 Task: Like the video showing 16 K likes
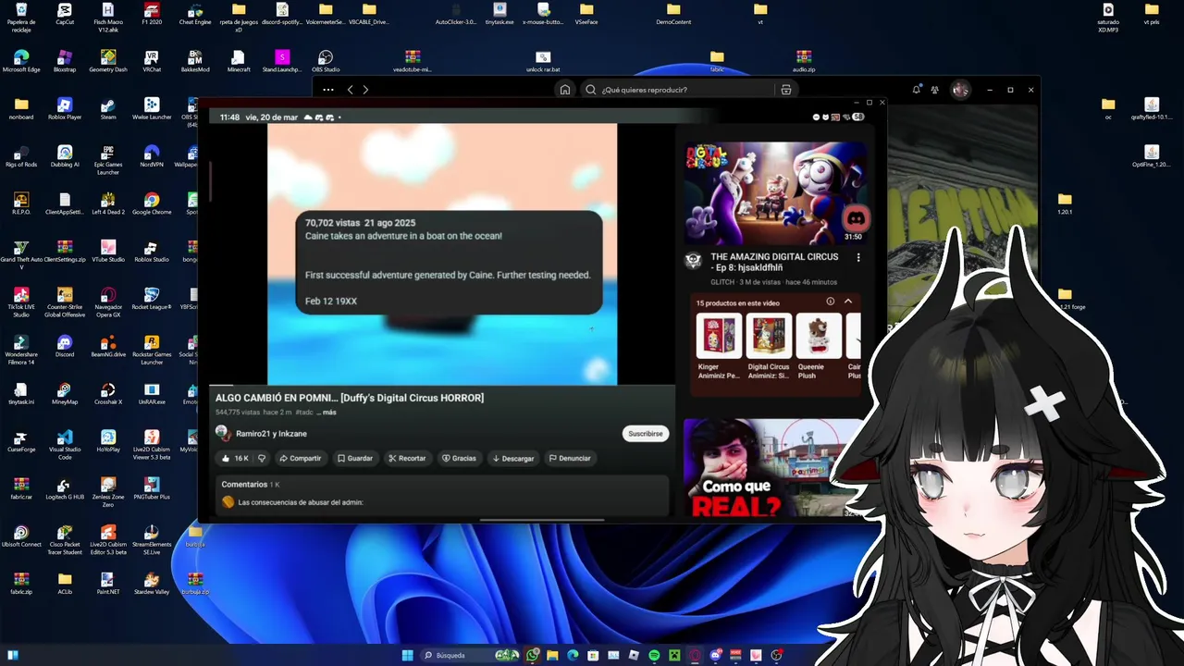(234, 458)
